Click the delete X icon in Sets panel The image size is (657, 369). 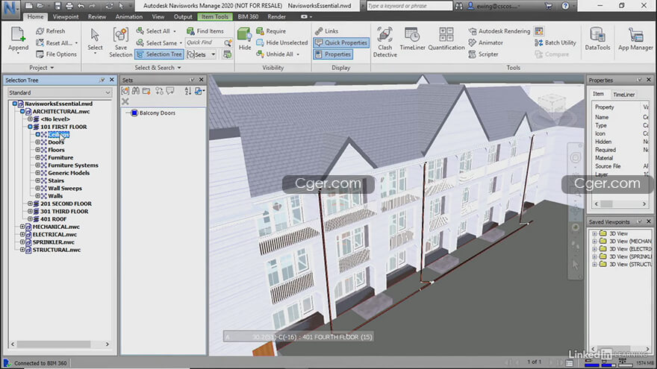pyautogui.click(x=125, y=101)
